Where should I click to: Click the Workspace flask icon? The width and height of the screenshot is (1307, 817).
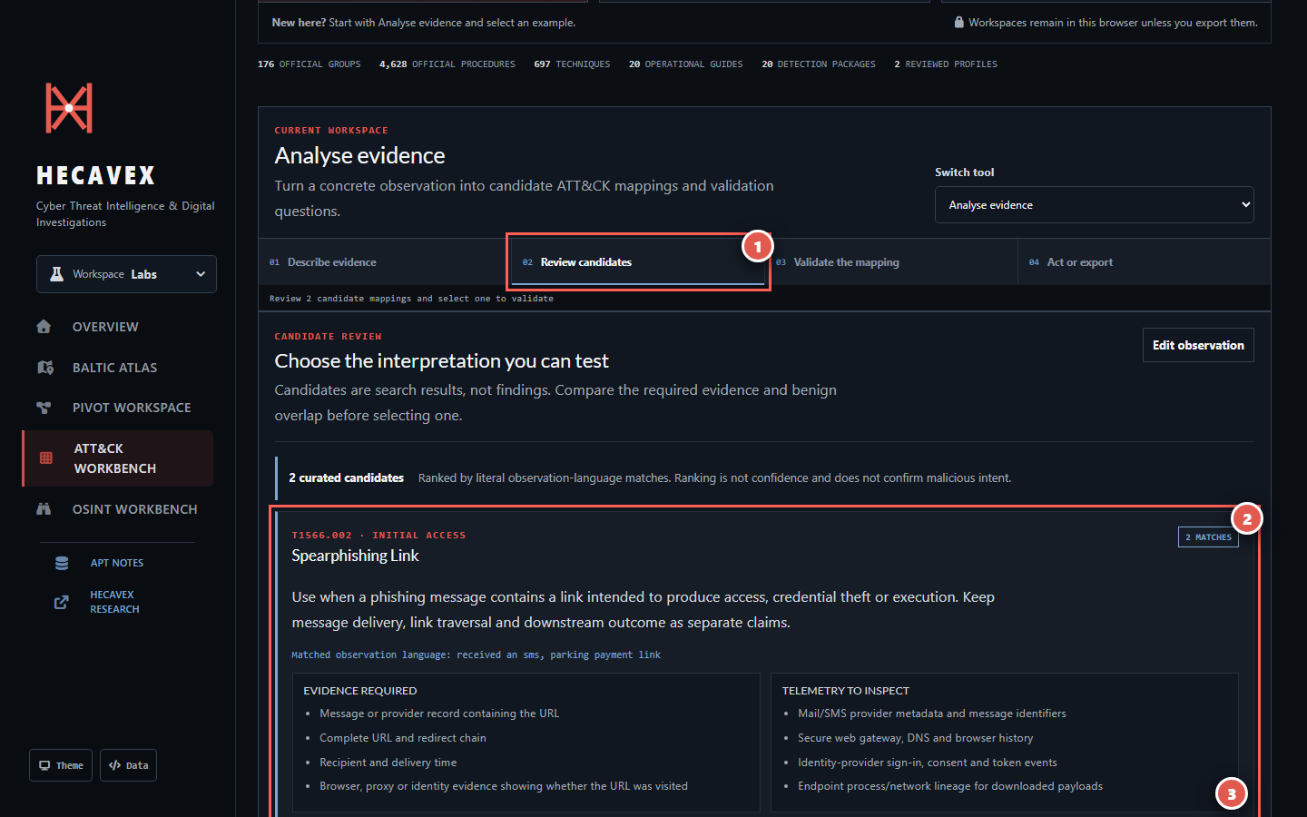(56, 274)
